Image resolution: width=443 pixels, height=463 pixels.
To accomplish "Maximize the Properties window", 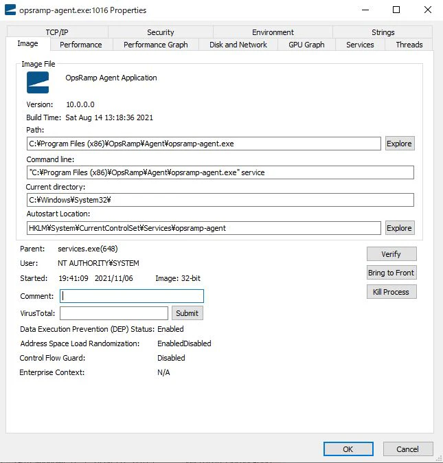I will tap(396, 10).
